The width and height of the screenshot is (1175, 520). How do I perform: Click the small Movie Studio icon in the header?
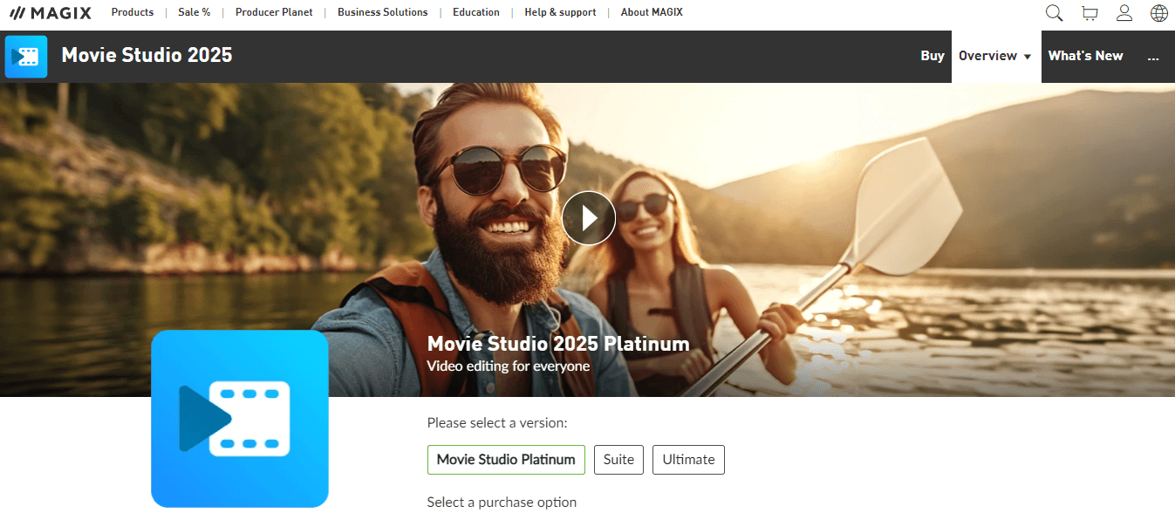pyautogui.click(x=26, y=57)
